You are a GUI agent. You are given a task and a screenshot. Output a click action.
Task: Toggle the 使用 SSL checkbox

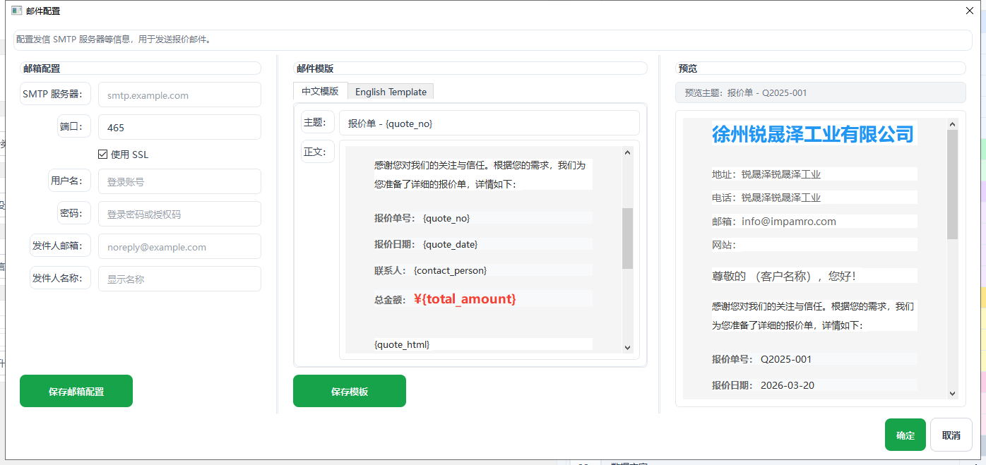coord(103,155)
